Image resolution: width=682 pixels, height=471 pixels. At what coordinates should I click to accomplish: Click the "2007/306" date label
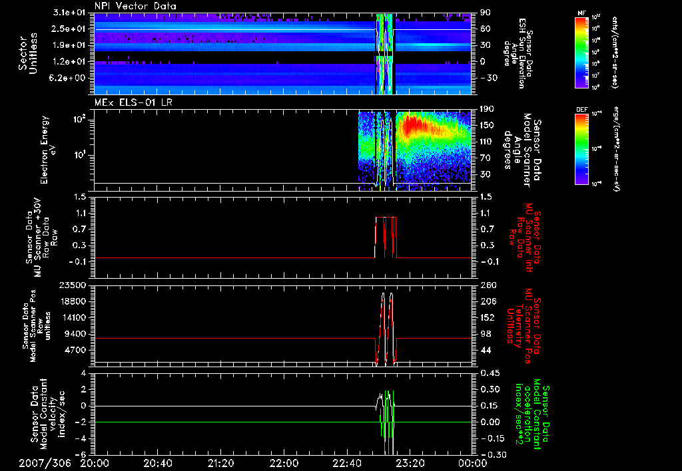tap(45, 464)
